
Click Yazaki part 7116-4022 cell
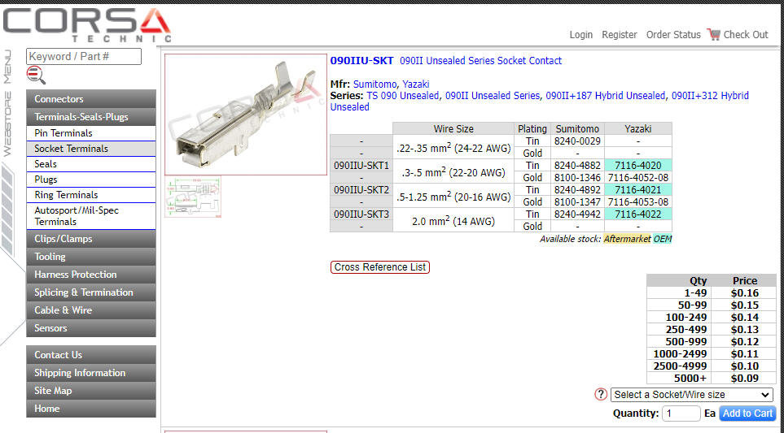[x=638, y=214]
